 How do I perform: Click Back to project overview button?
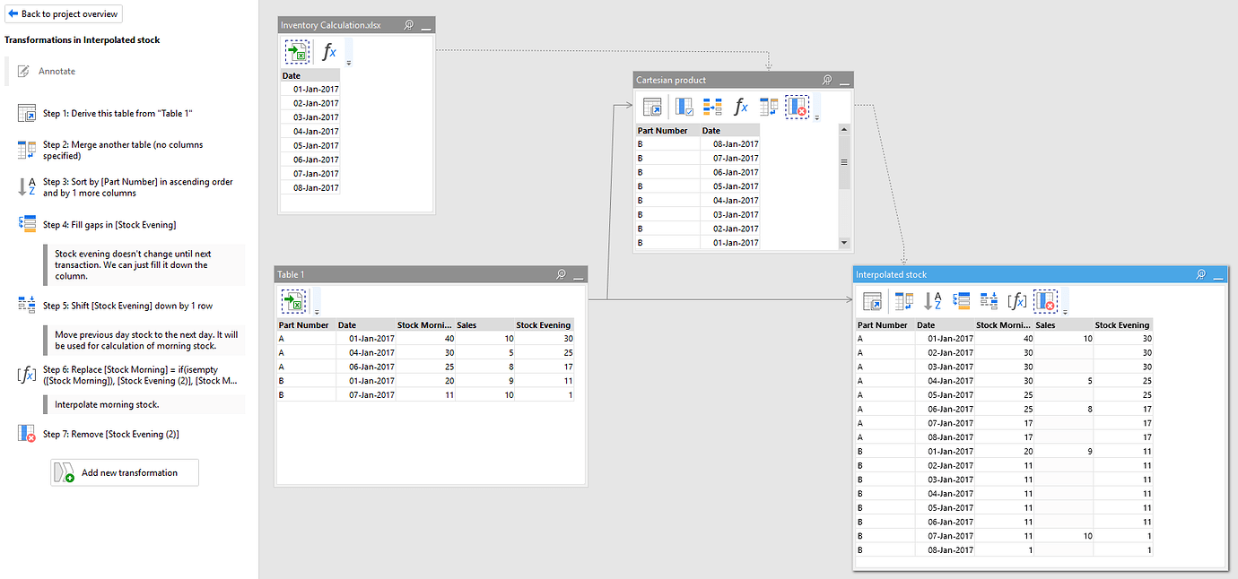click(x=63, y=14)
